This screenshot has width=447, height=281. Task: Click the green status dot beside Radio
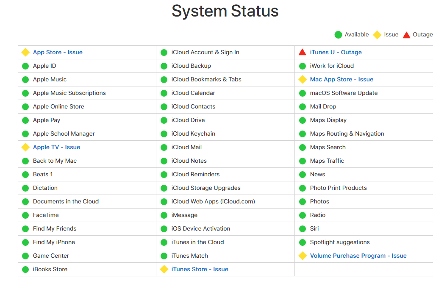(303, 215)
